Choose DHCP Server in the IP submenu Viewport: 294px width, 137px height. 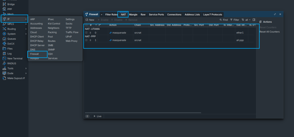[x=38, y=45]
